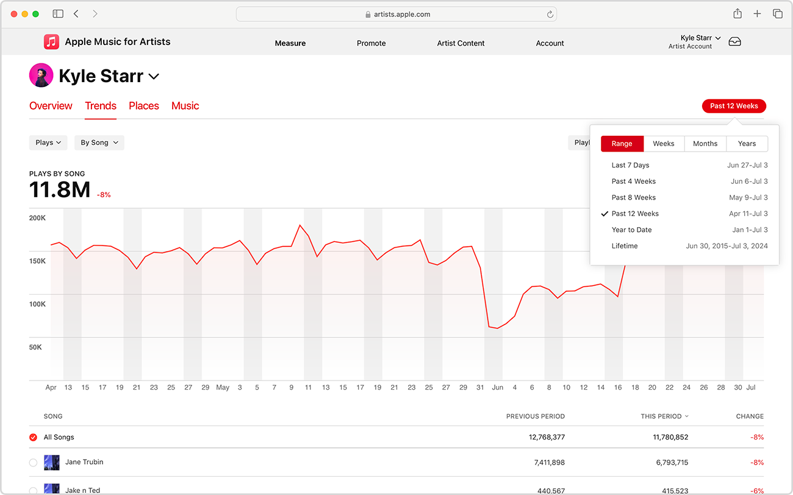The height and width of the screenshot is (495, 793).
Task: Go back with the browser back arrow
Action: pos(76,14)
